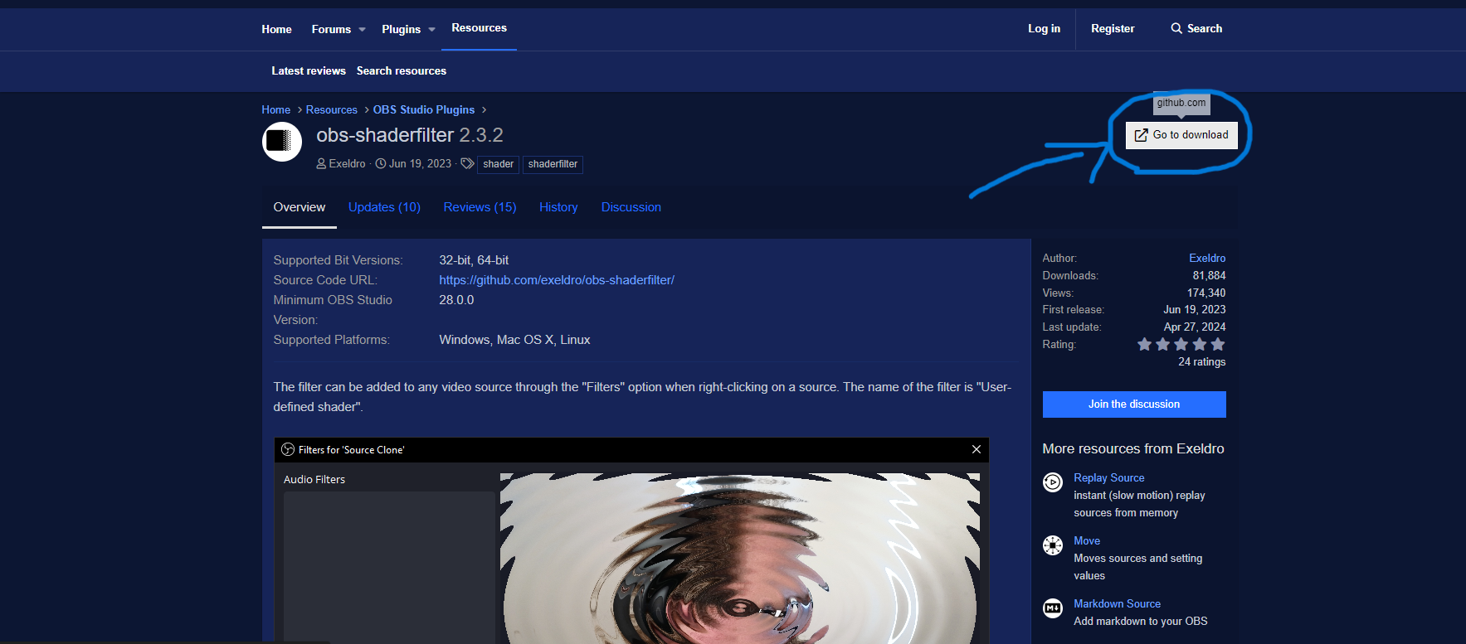Screen dimensions: 1466x644
Task: Click the Windows, Mac OS X, Linux text
Action: point(514,340)
